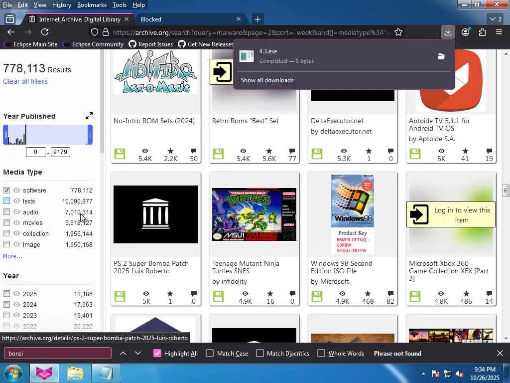Jump to the previous find match

123,354
